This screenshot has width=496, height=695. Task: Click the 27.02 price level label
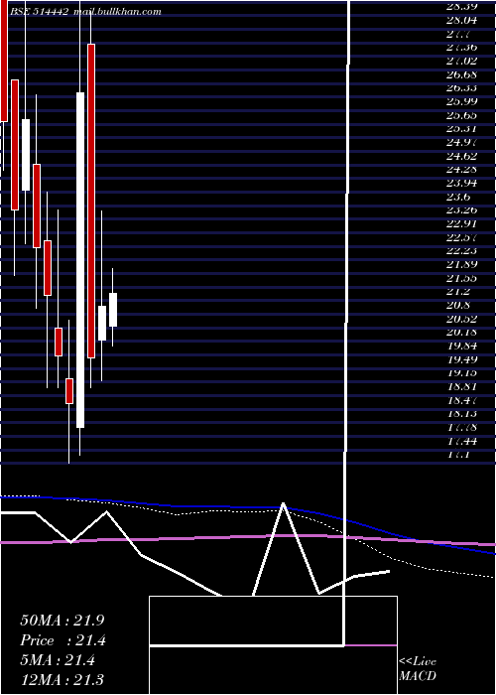tap(461, 61)
